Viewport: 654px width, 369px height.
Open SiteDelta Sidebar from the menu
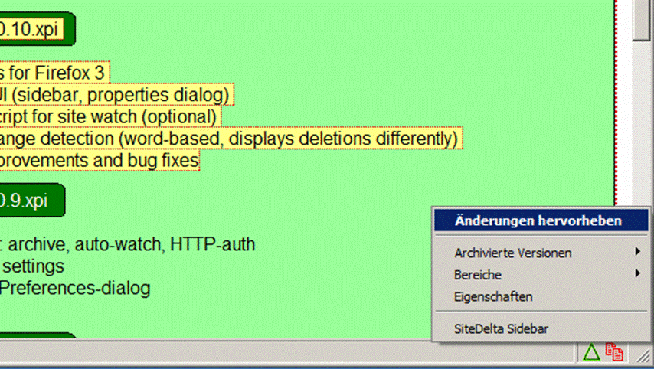[x=501, y=329]
